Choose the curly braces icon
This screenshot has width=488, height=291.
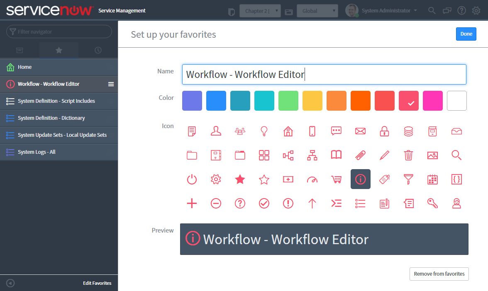tap(456, 179)
